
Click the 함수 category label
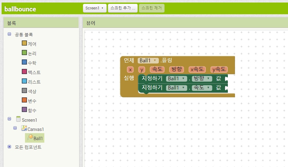pyautogui.click(x=32, y=110)
